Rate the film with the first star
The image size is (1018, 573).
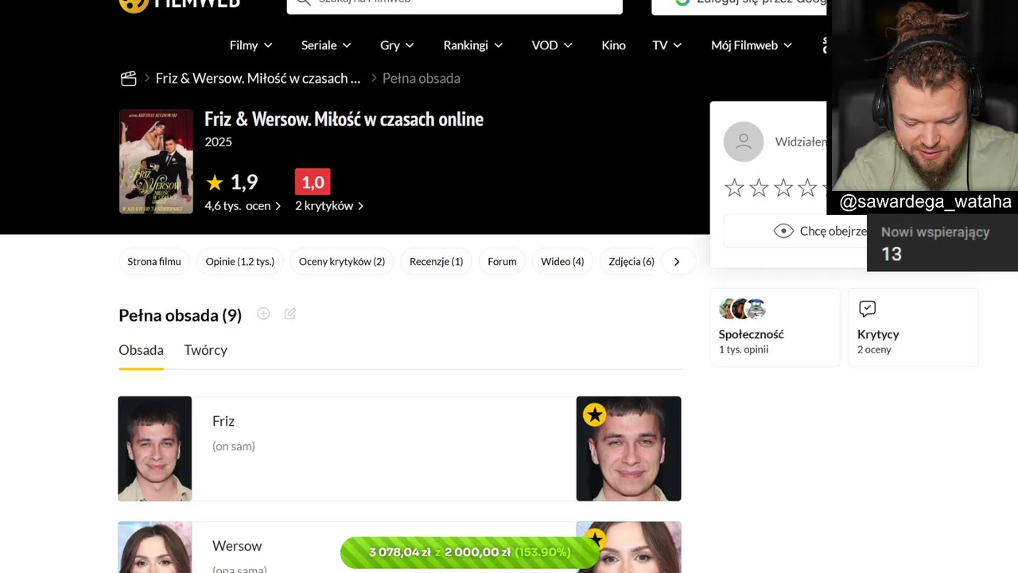734,188
